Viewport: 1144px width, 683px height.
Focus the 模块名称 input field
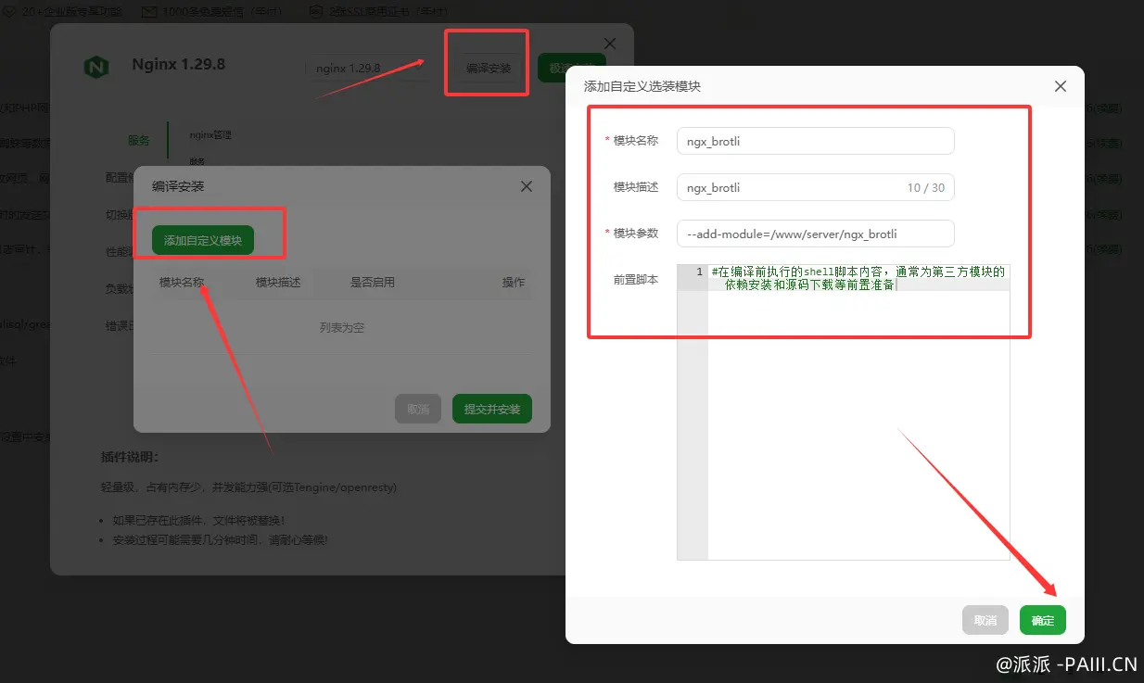click(x=816, y=141)
